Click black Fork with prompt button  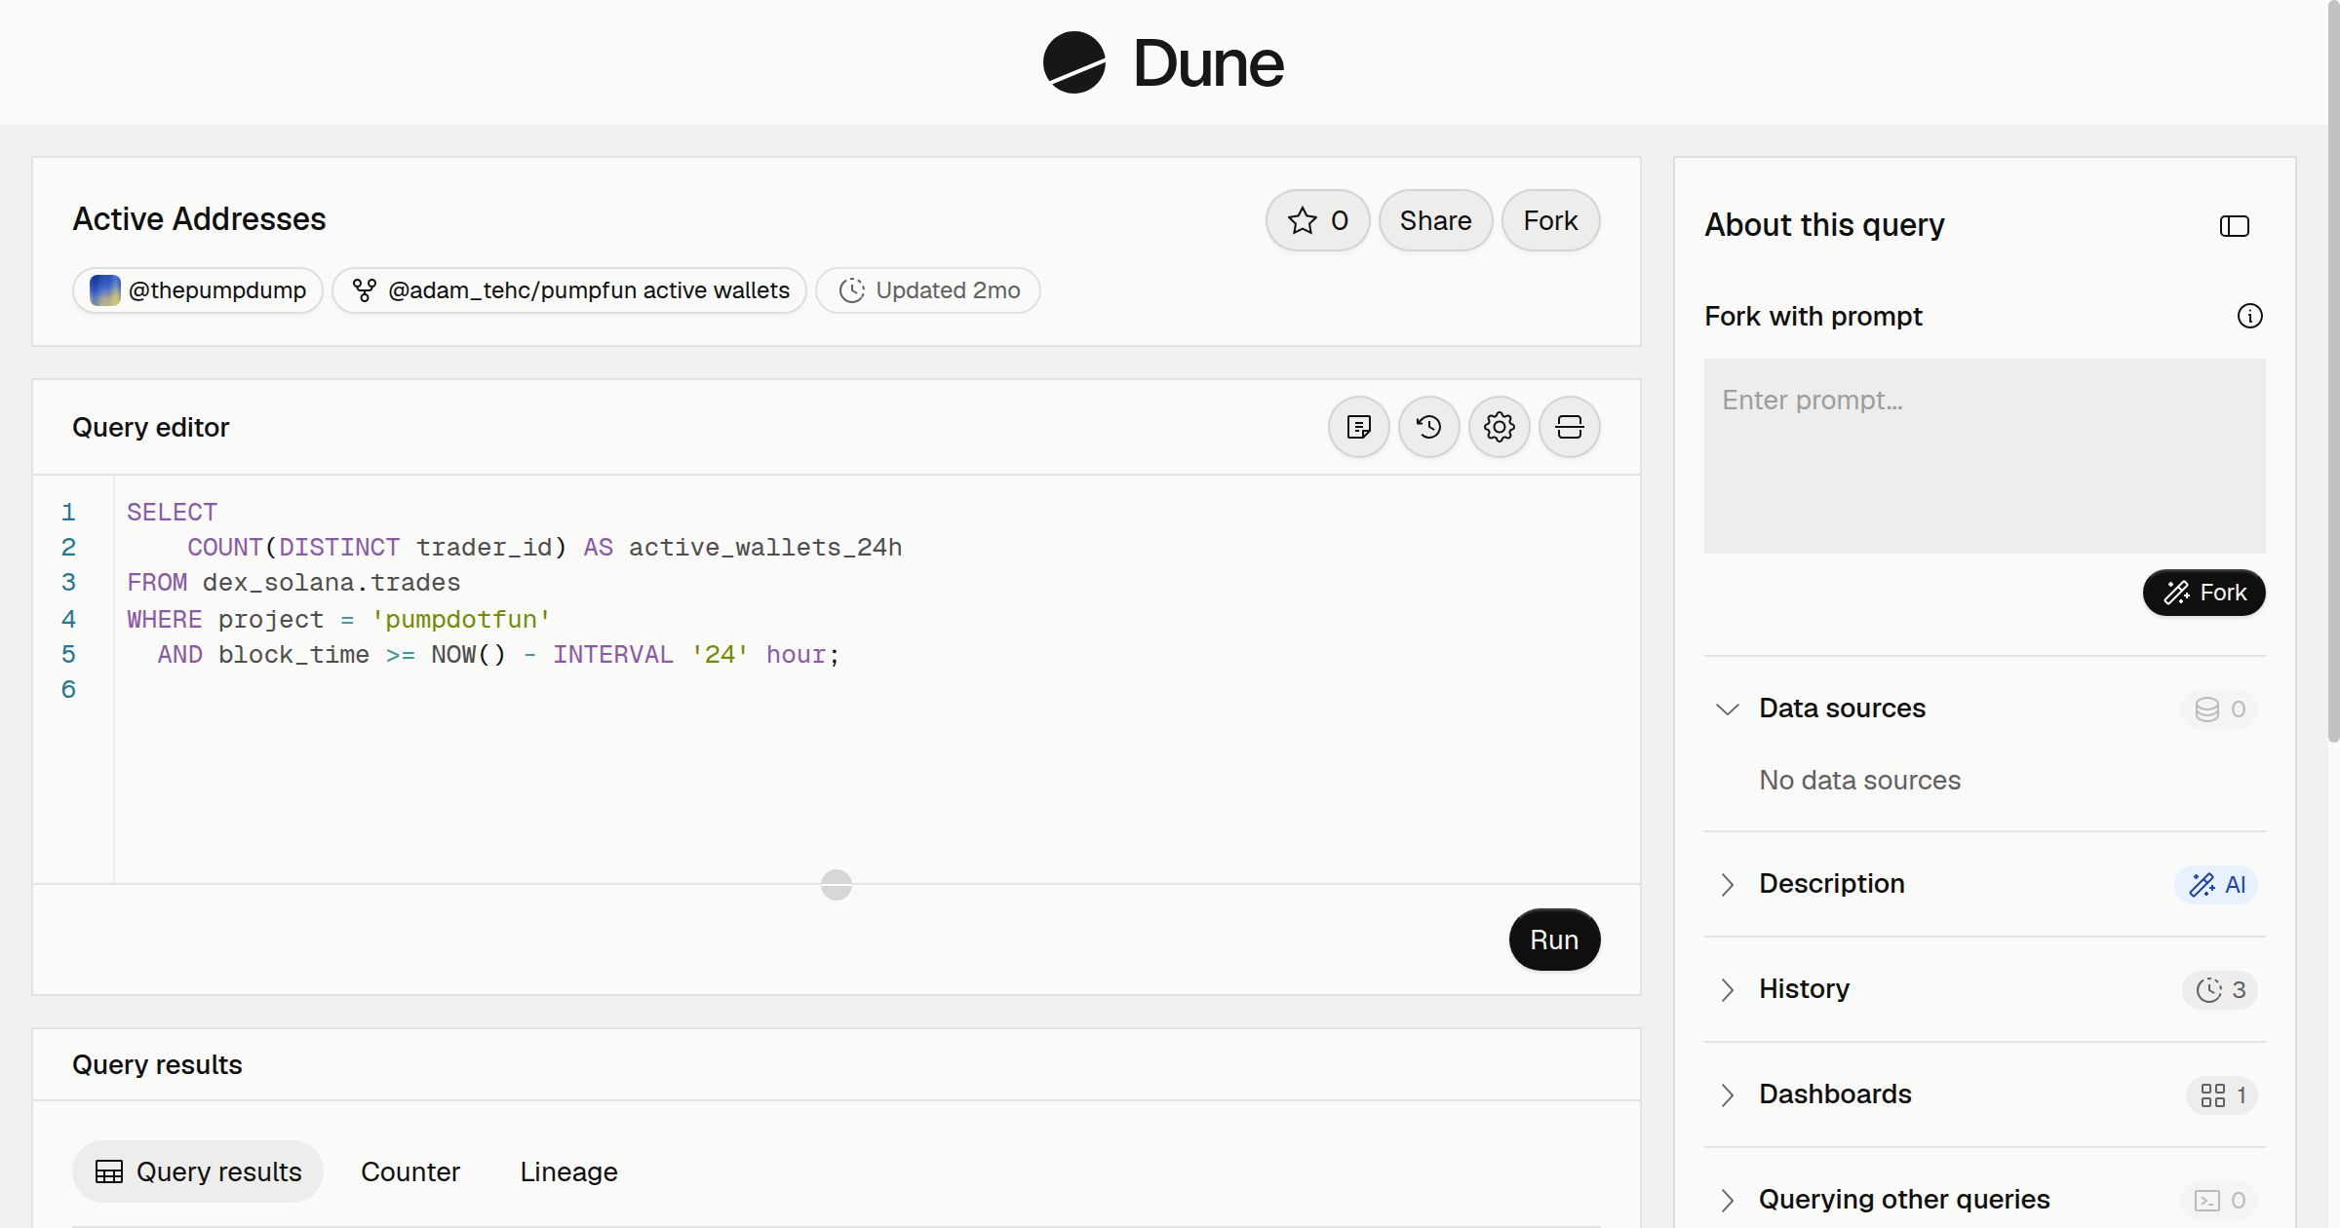click(x=2204, y=593)
